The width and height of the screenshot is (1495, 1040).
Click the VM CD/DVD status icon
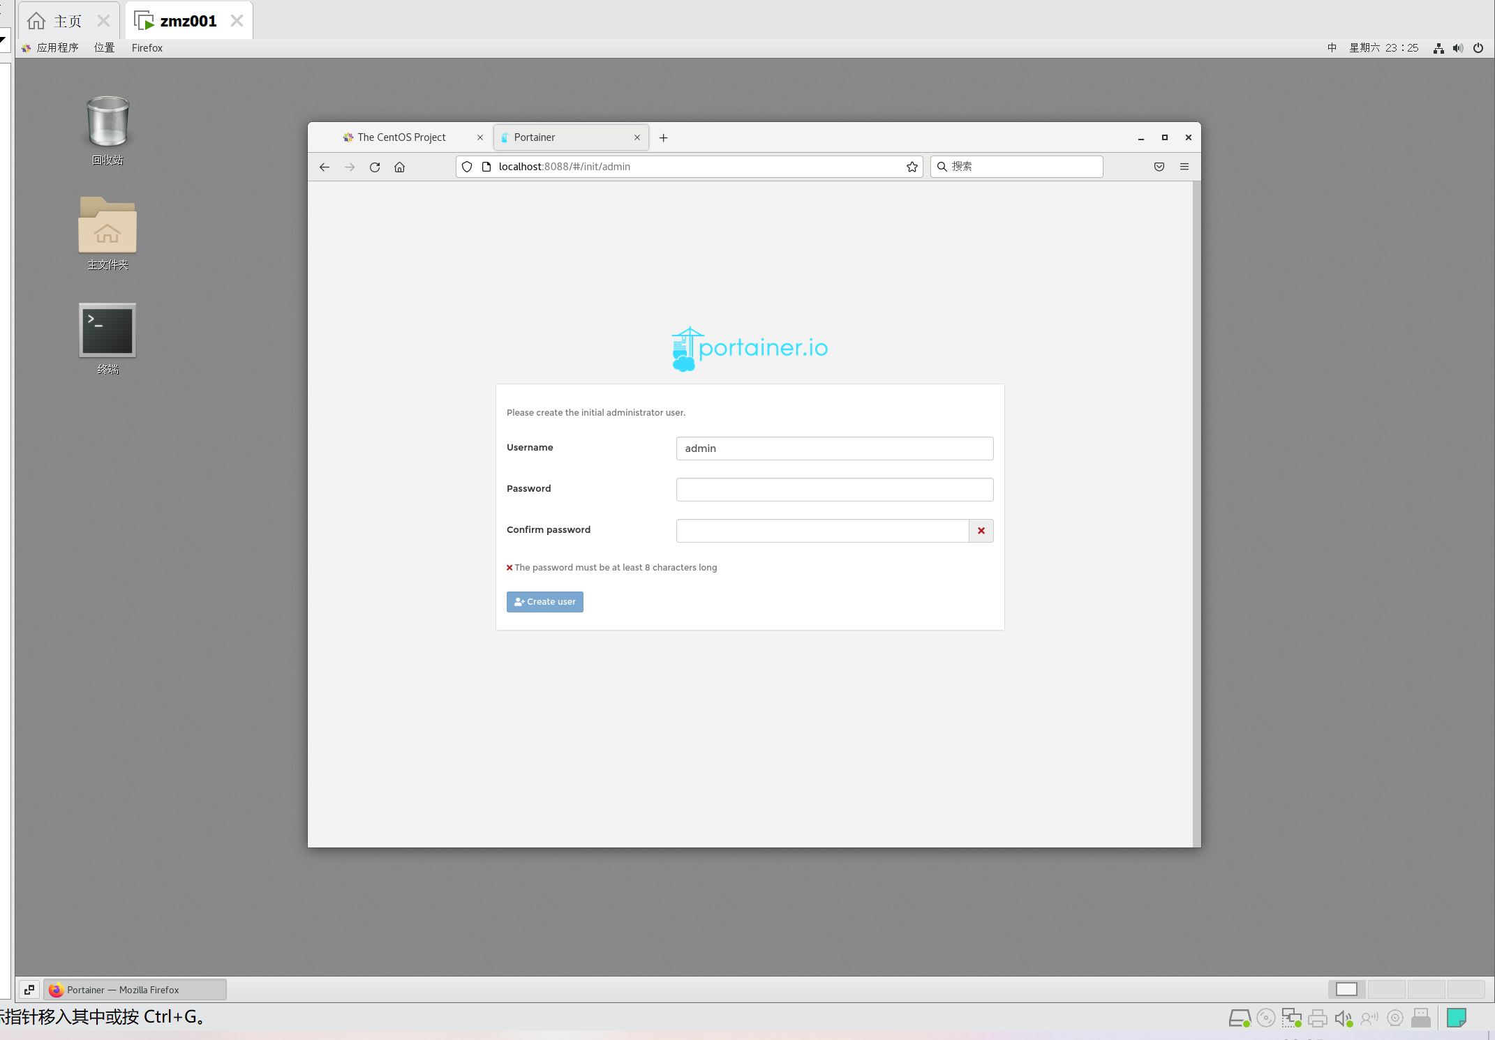pos(1265,1018)
